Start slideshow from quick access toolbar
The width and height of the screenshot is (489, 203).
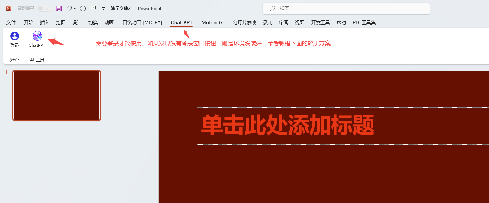(93, 8)
